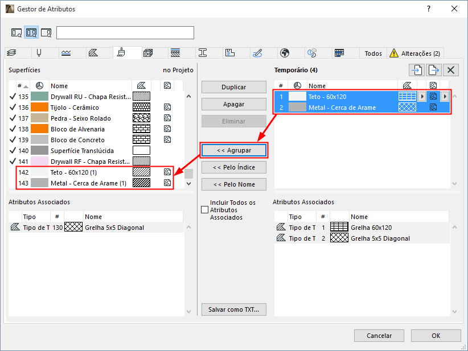Image resolution: width=468 pixels, height=351 pixels.
Task: Click Salvar como TXT... button
Action: pyautogui.click(x=233, y=309)
